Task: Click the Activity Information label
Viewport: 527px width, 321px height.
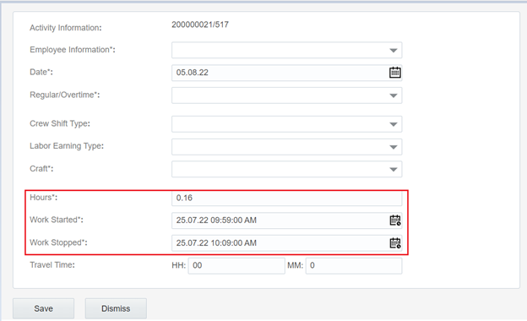Action: 66,28
